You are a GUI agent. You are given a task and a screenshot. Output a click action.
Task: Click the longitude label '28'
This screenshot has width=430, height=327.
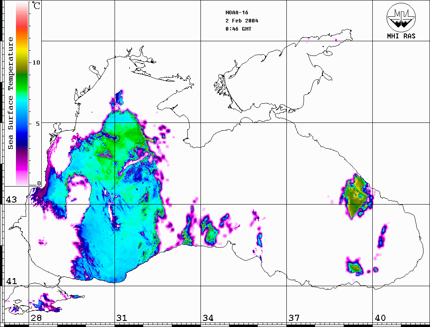(x=36, y=318)
